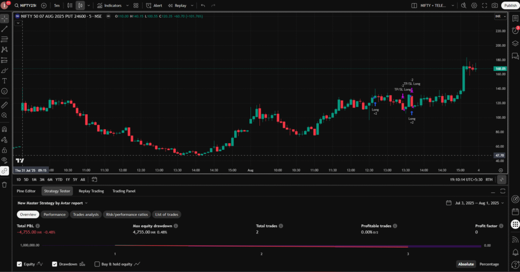Uncheck the Equity checkbox
Viewport: 520px width, 272px height.
(19, 264)
